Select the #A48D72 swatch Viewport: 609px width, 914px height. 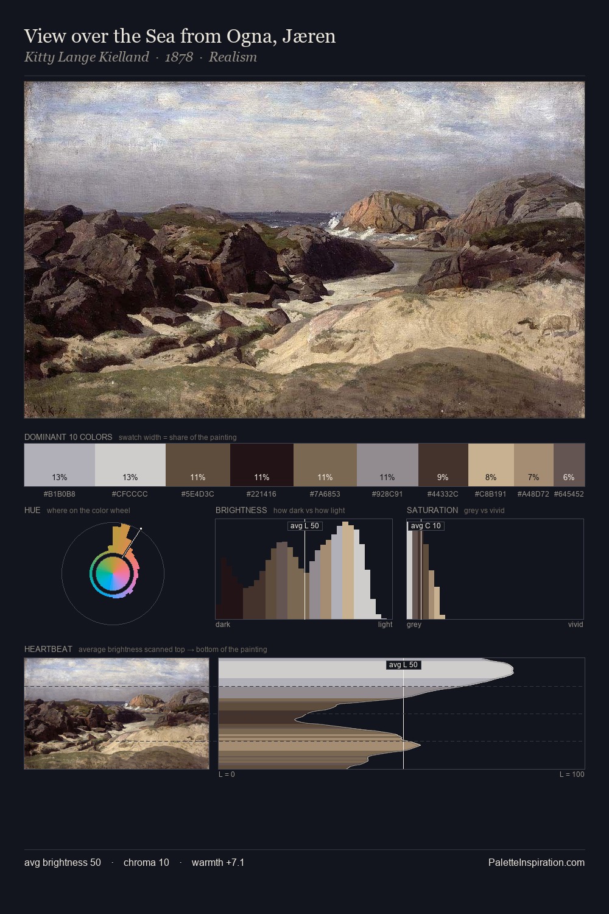point(533,464)
